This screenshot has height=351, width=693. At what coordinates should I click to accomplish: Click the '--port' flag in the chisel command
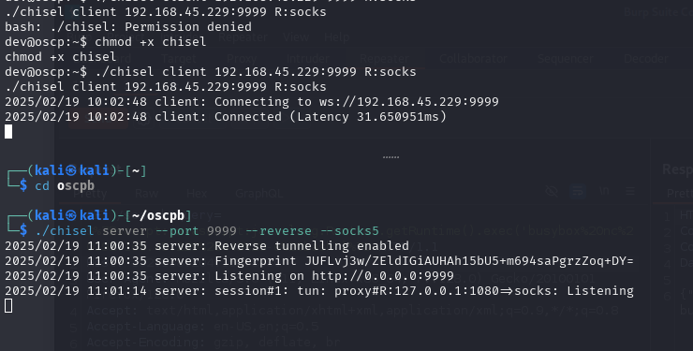[x=177, y=231]
